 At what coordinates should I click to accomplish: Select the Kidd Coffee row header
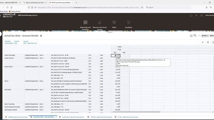coord(8,90)
